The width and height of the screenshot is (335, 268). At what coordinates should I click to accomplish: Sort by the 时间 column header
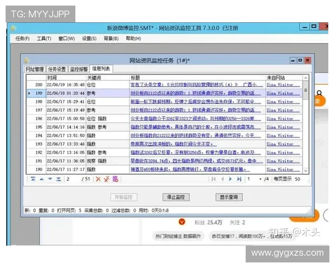(x=66, y=78)
